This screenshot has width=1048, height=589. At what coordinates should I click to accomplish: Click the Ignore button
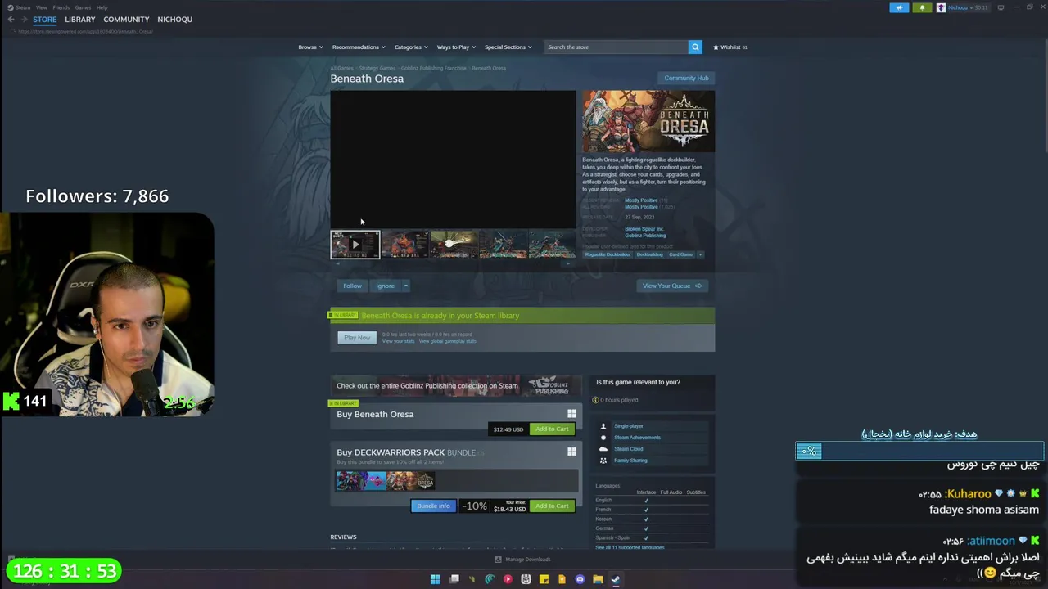385,286
